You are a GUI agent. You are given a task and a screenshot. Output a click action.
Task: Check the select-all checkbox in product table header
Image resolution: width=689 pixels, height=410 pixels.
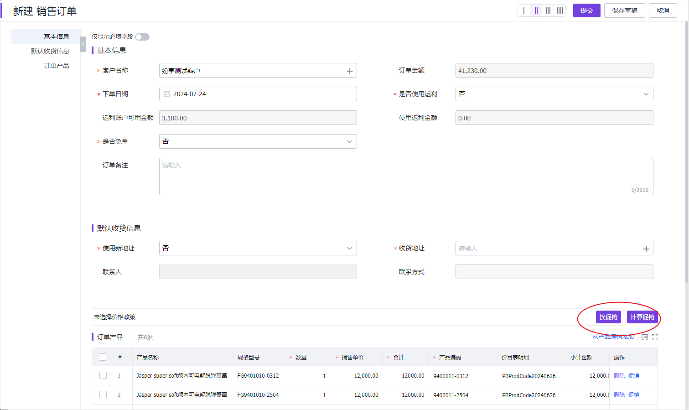[x=103, y=357]
